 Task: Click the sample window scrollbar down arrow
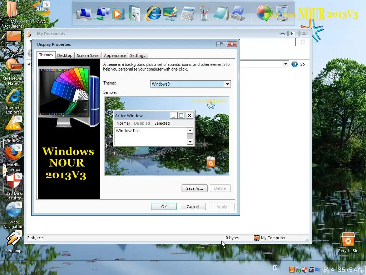tap(190, 141)
